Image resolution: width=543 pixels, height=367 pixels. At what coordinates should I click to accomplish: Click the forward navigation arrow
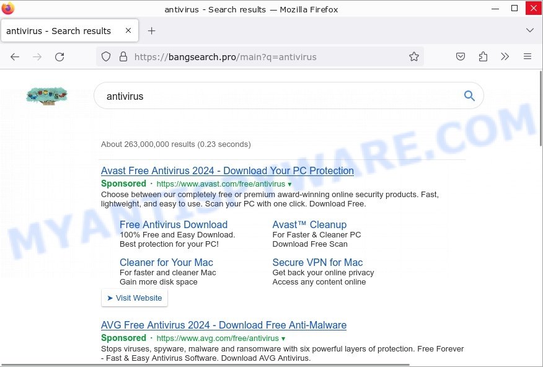click(x=37, y=57)
